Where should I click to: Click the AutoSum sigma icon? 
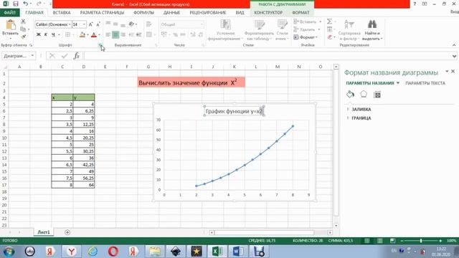point(329,21)
